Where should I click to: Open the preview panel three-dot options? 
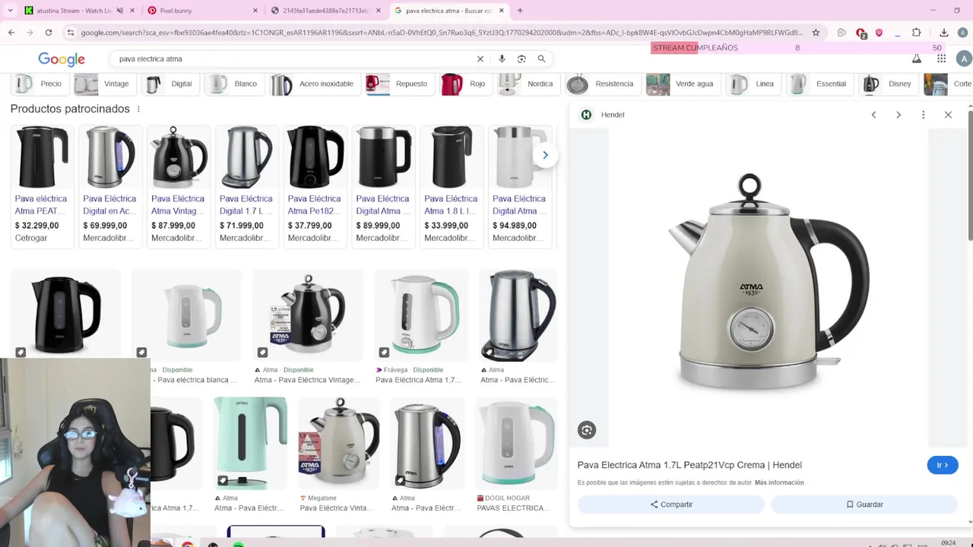[924, 115]
